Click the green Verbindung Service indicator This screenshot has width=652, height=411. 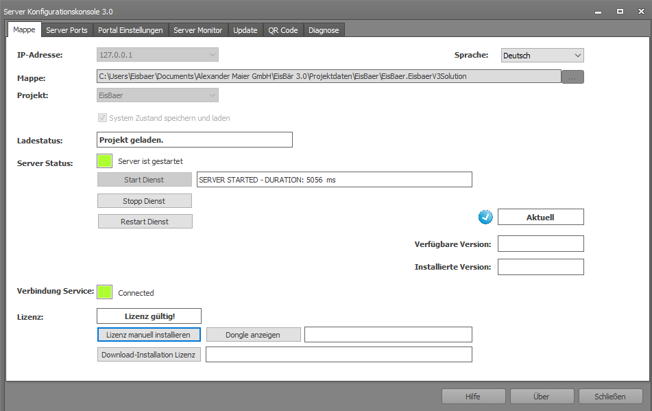coord(104,292)
